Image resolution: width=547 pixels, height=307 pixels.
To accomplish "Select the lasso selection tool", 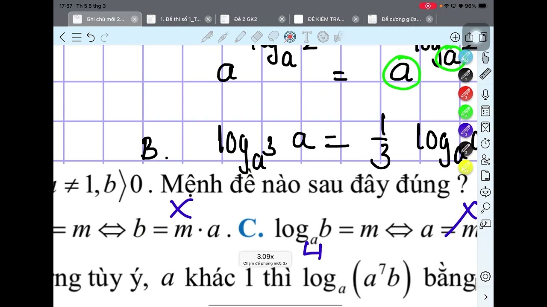I will pyautogui.click(x=273, y=37).
